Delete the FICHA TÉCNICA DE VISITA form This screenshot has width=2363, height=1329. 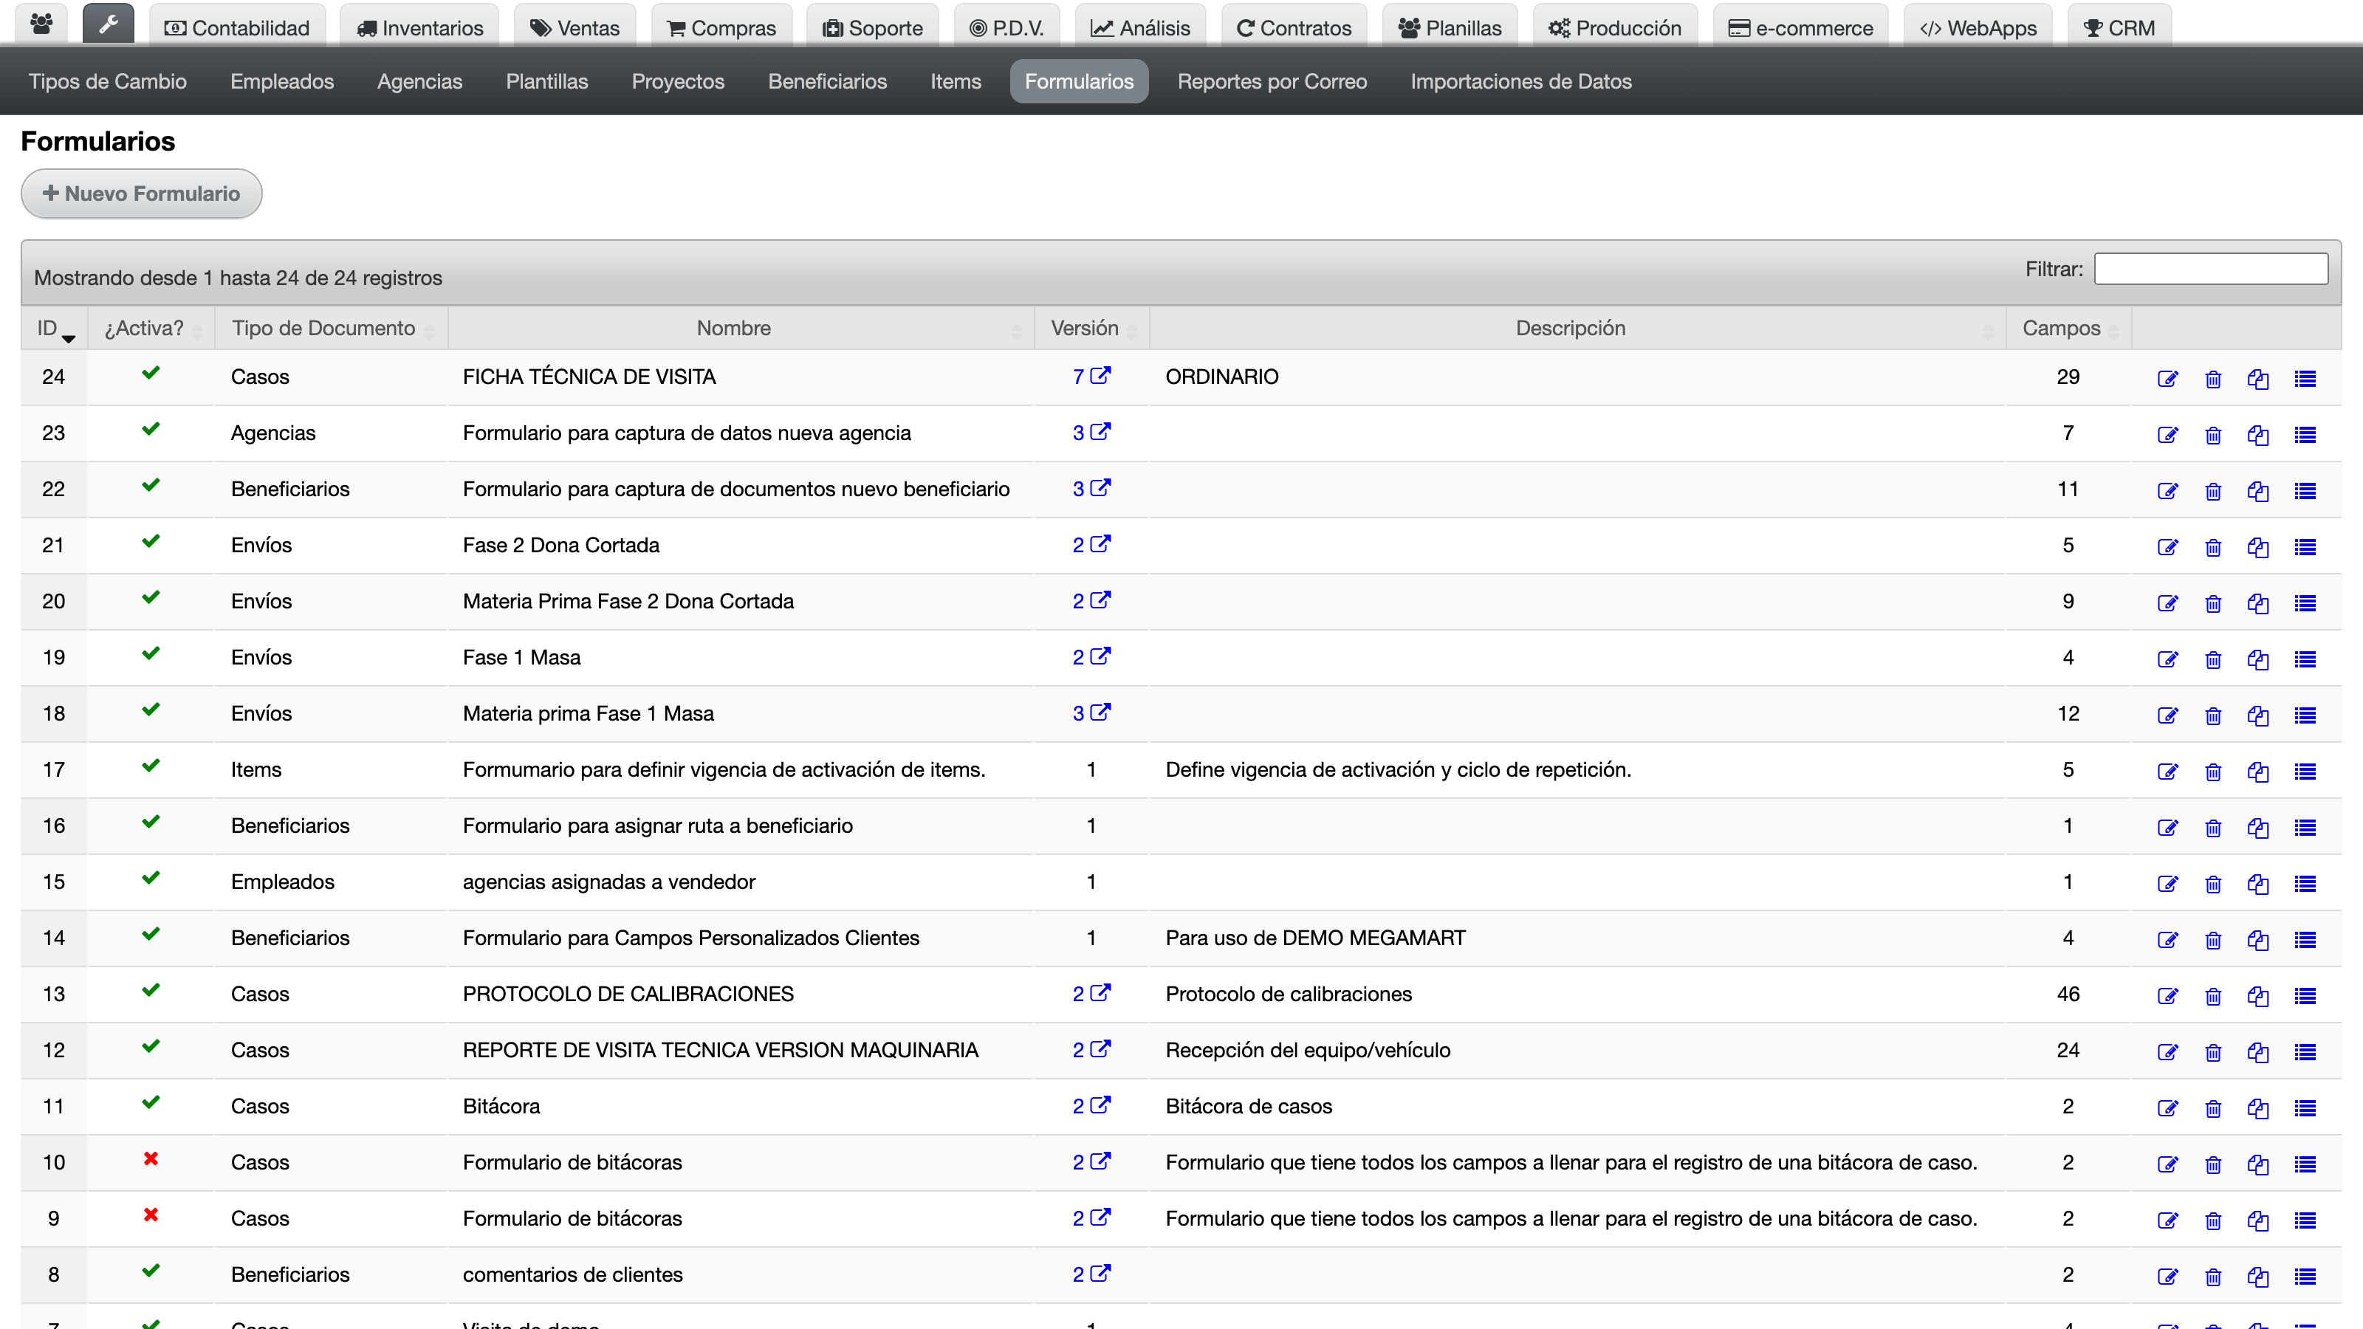[2212, 379]
